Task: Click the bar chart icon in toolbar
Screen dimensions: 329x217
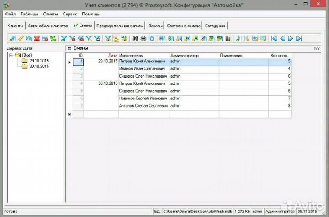Action: click(x=227, y=39)
